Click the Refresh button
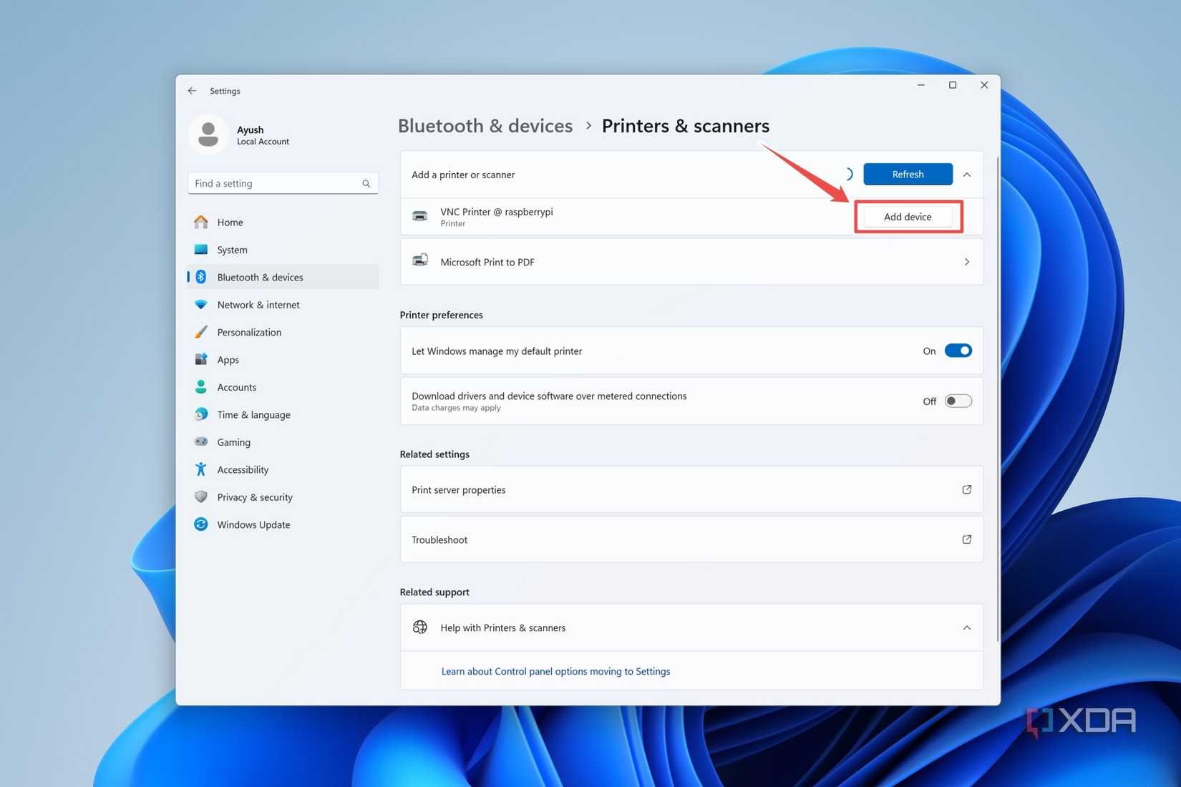The image size is (1181, 787). 908,174
